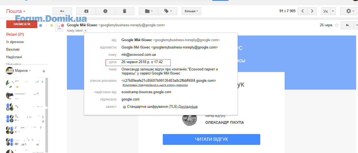Image resolution: width=358 pixels, height=153 pixels.
Task: Open Вхідні (21) folder
Action: [15, 34]
